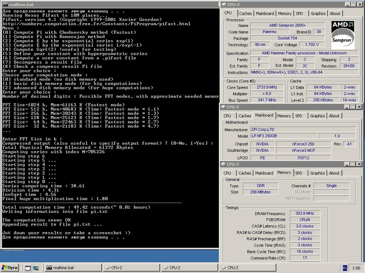Click the Command Rate value 1T
This screenshot has width=365, height=273.
point(305,258)
